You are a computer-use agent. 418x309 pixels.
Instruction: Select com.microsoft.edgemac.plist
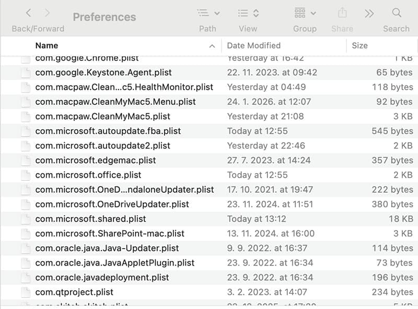point(96,160)
